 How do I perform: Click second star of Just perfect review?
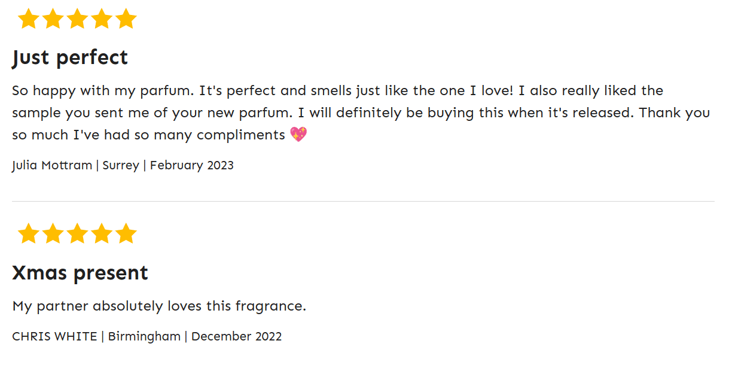(53, 19)
